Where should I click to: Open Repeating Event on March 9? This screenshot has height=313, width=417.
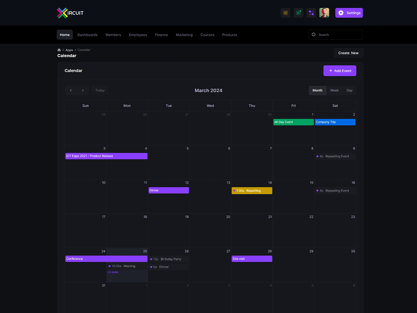pyautogui.click(x=335, y=156)
